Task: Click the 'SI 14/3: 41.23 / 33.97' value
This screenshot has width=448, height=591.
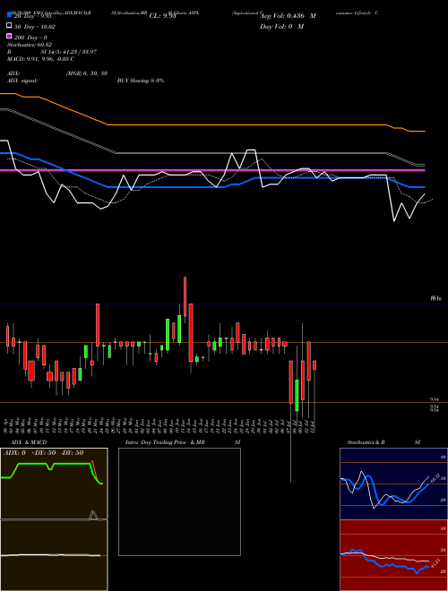Action: tap(69, 52)
